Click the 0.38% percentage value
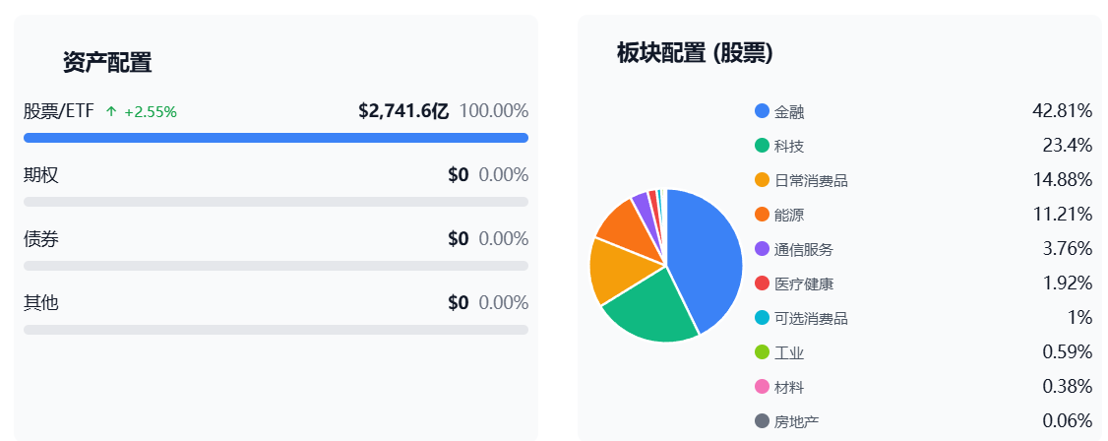Viewport: 1108px width, 441px height. point(1068,387)
